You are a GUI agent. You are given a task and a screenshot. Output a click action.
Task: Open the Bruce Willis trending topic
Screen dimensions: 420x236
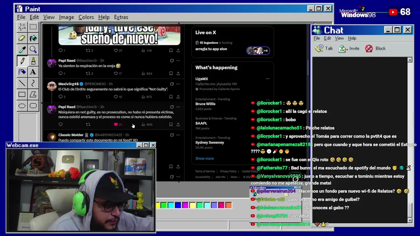click(205, 104)
